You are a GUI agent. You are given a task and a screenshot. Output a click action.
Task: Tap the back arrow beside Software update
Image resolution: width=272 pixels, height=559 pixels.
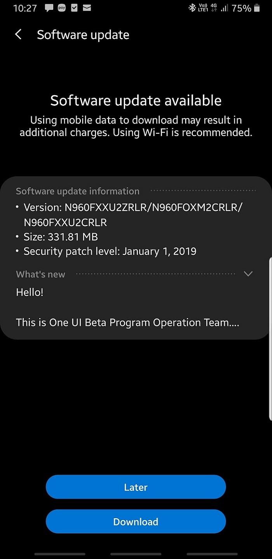click(x=18, y=35)
